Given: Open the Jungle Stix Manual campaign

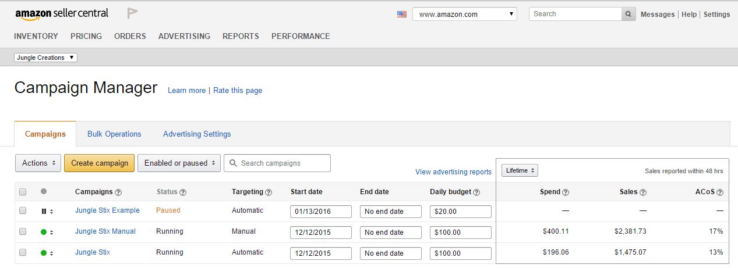Looking at the screenshot, I should 105,231.
